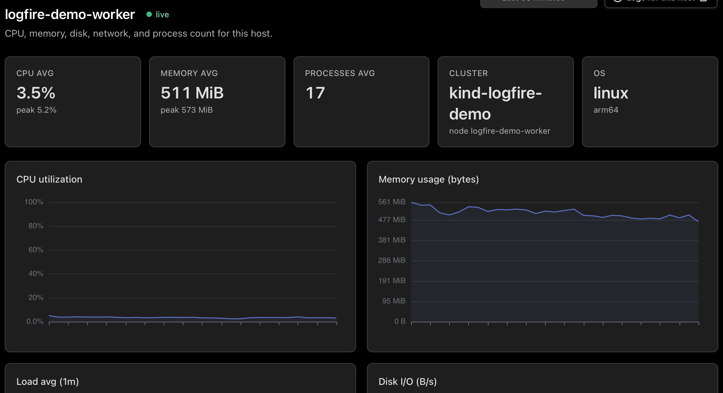Screen dimensions: 723x393
Task: Click the last data point of memory chart
Action: 698,221
